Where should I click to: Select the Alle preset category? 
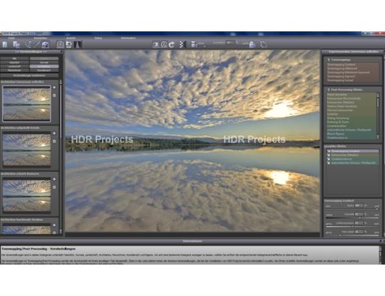click(15, 58)
